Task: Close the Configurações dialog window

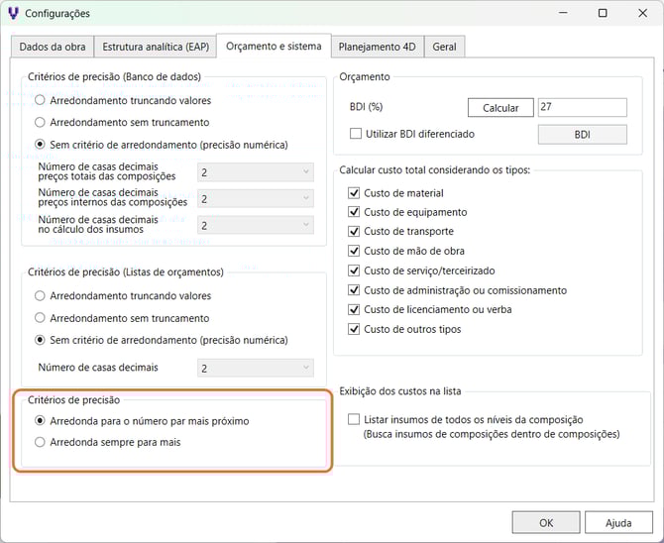Action: pyautogui.click(x=641, y=14)
